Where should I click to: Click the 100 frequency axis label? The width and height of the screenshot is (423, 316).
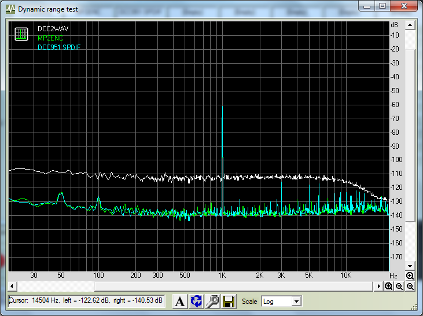coord(98,275)
